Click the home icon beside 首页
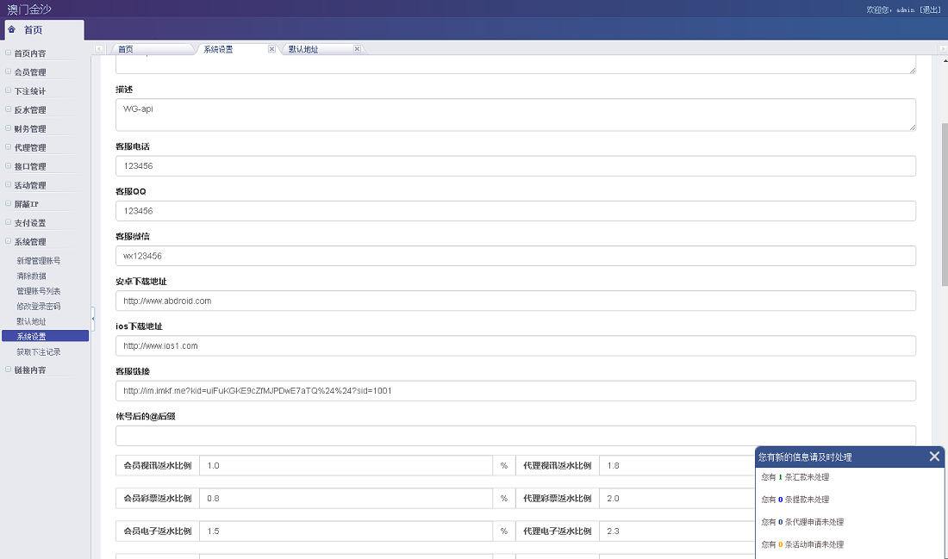948x559 pixels. point(12,29)
